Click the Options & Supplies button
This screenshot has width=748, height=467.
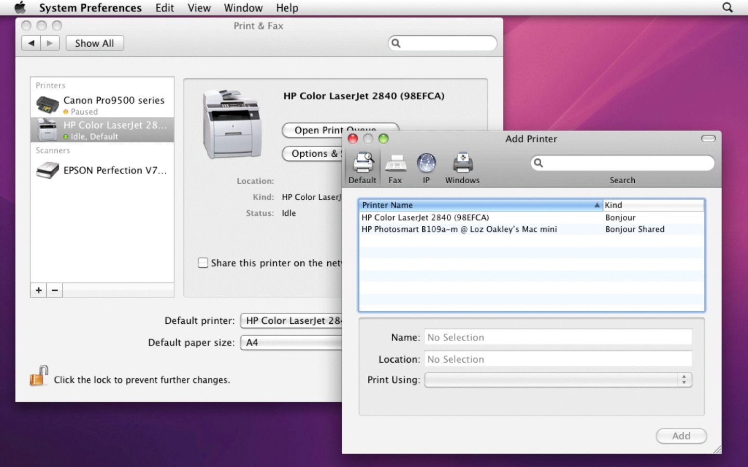(312, 154)
